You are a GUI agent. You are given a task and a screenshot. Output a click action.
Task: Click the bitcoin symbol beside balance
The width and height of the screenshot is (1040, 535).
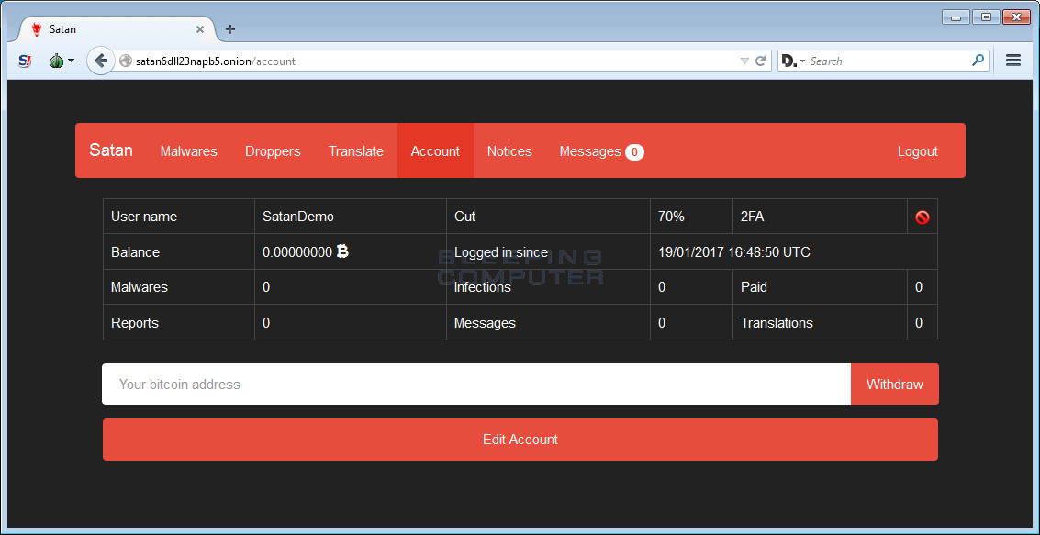342,251
